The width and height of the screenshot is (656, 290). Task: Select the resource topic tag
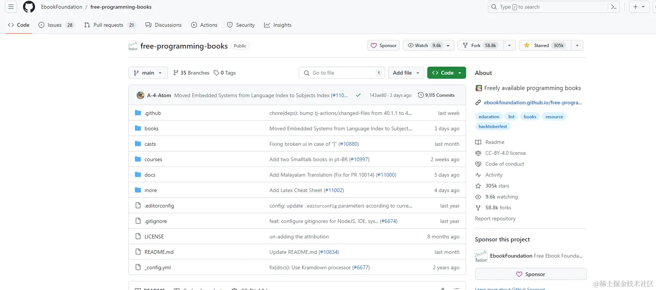click(554, 117)
